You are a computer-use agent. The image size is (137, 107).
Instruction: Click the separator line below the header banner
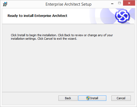pos(68,24)
